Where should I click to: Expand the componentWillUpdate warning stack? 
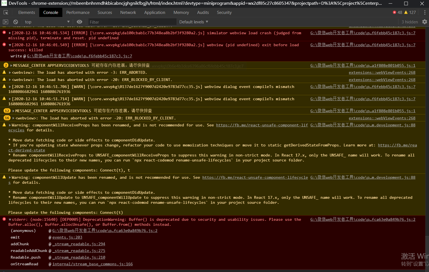point(10,177)
